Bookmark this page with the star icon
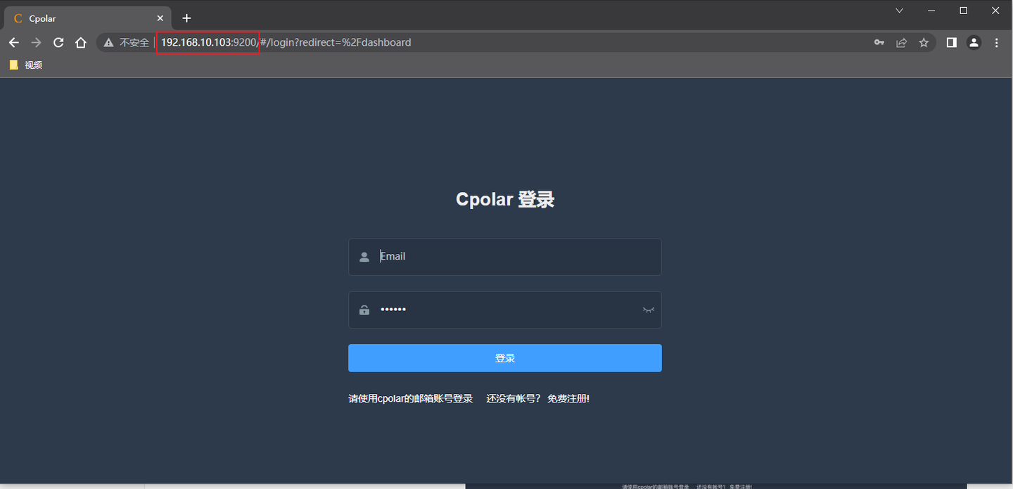 tap(924, 42)
